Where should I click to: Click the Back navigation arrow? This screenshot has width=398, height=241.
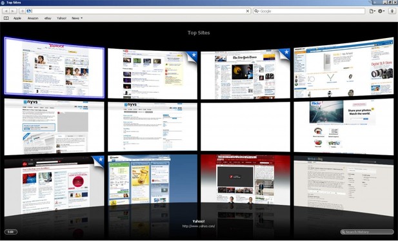point(6,11)
